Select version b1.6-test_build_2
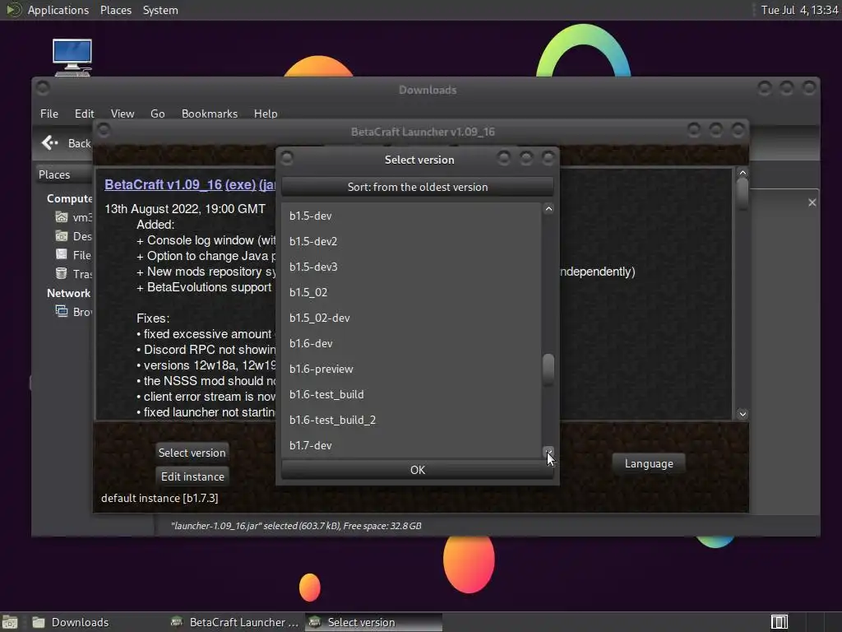This screenshot has width=842, height=632. [411, 421]
